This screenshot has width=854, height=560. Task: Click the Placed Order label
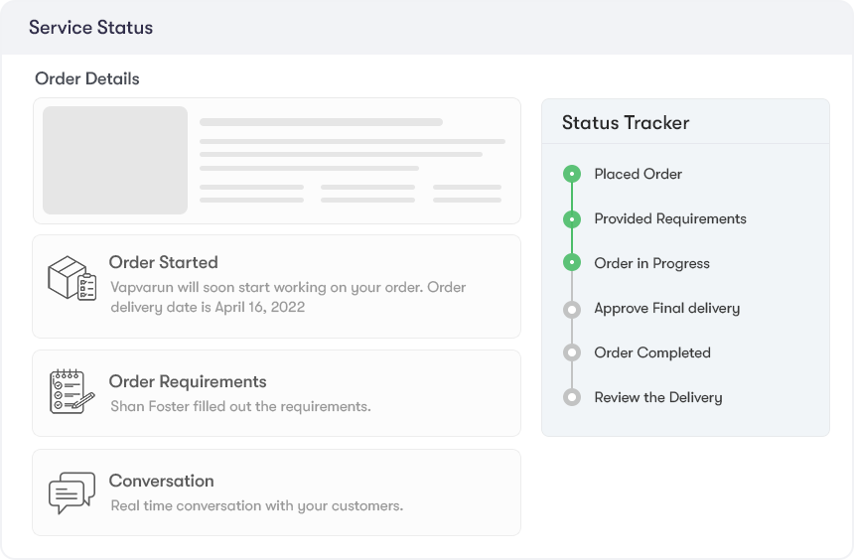(x=638, y=174)
